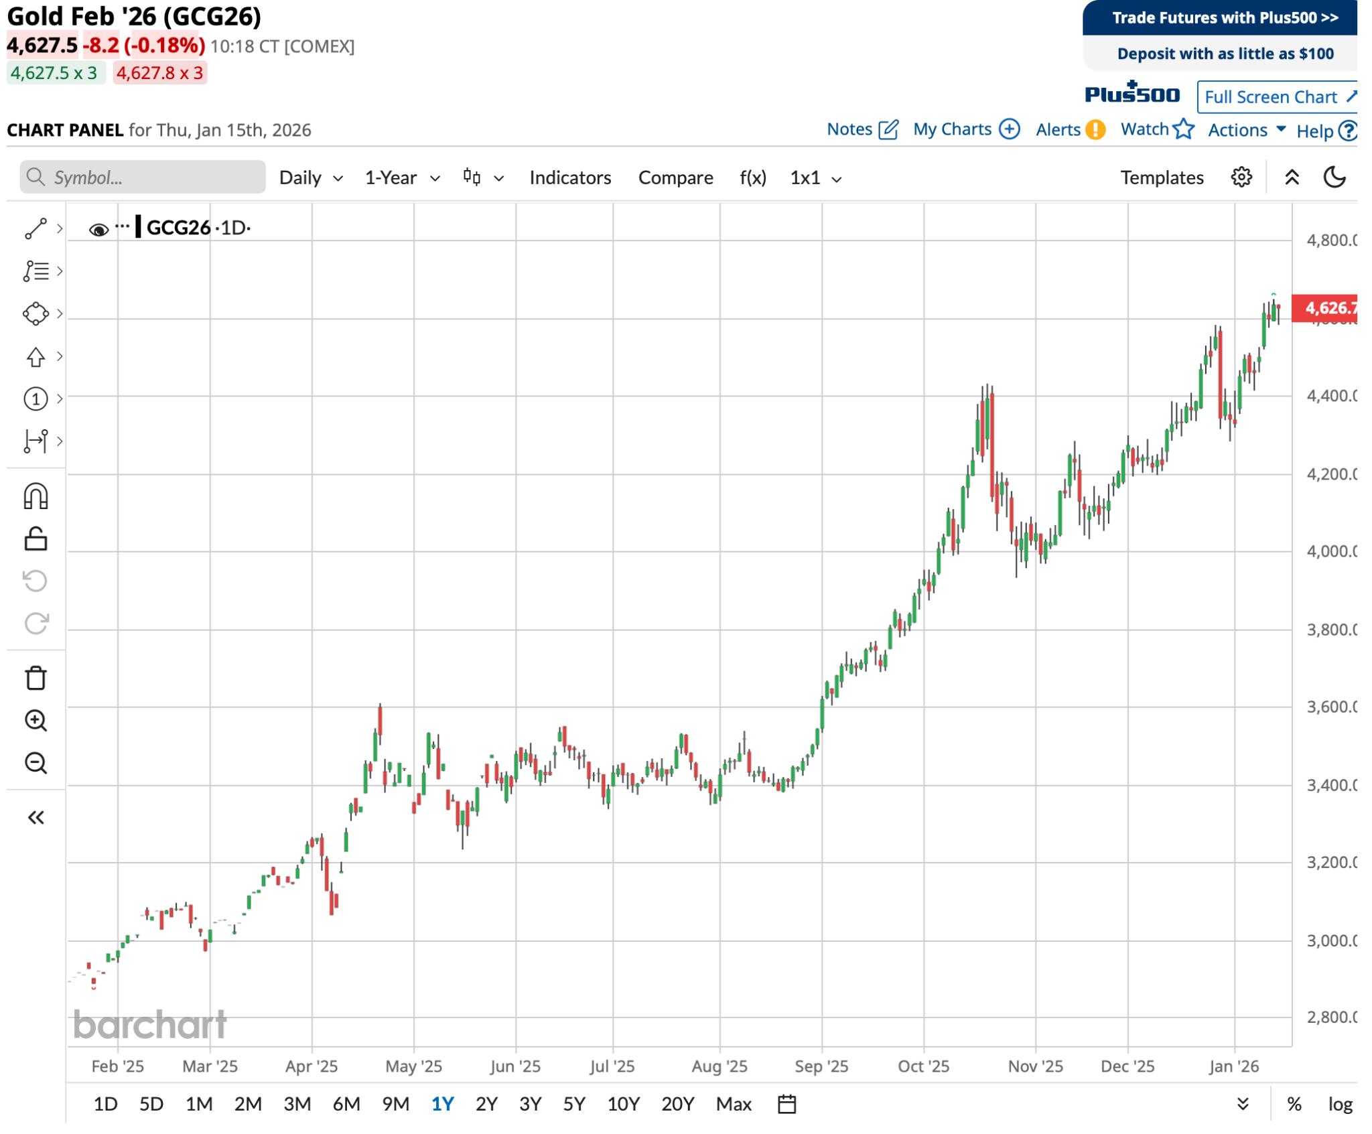Open chart settings gear icon
1372x1134 pixels.
point(1241,178)
